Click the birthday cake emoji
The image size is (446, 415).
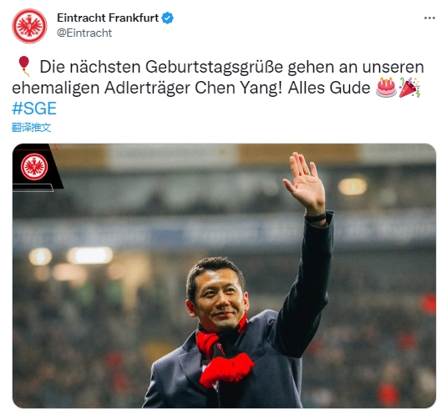[x=386, y=88]
